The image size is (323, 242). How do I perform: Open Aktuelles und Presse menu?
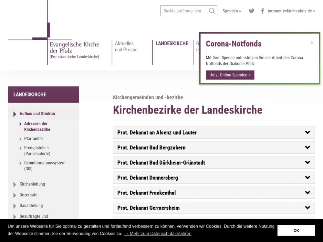point(126,46)
